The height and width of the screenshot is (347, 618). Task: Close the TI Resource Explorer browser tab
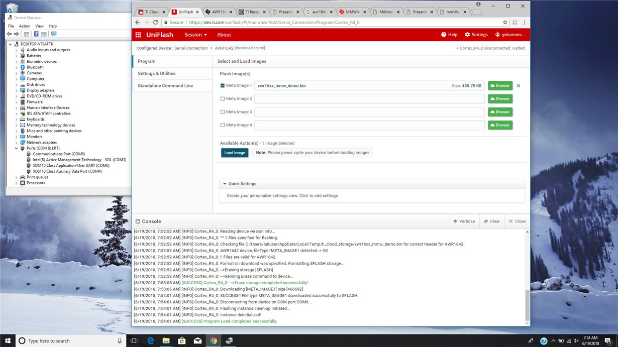264,12
